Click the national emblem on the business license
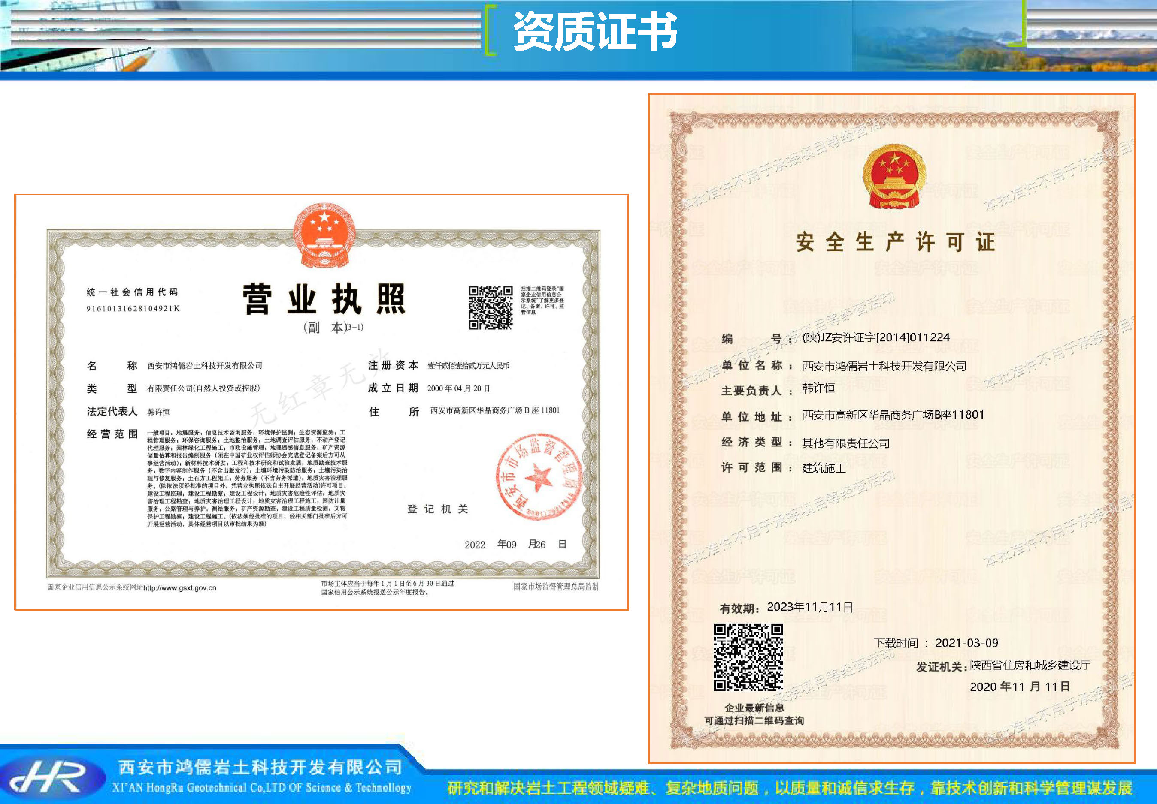Viewport: 1157px width, 804px height. click(324, 235)
